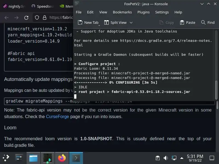Click the 'gradlew migrateMappings' command box
Screen dimensions: 219x164
coord(109,101)
